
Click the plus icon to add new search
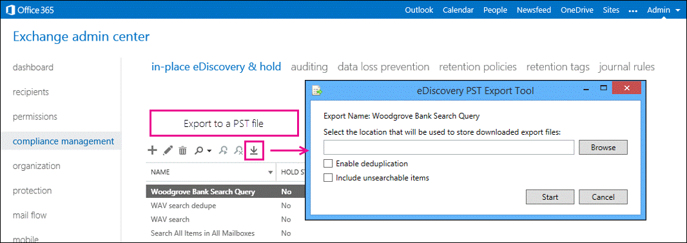tap(152, 151)
